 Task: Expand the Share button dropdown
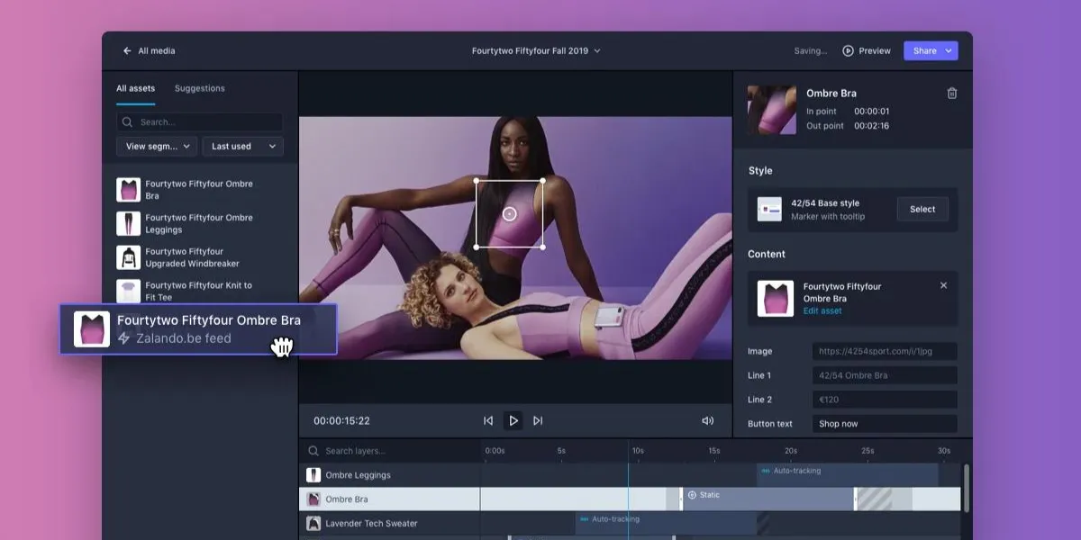click(x=949, y=51)
